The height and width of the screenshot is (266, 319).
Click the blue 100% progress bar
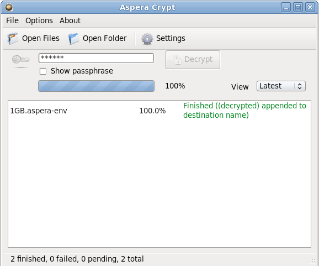pyautogui.click(x=96, y=86)
